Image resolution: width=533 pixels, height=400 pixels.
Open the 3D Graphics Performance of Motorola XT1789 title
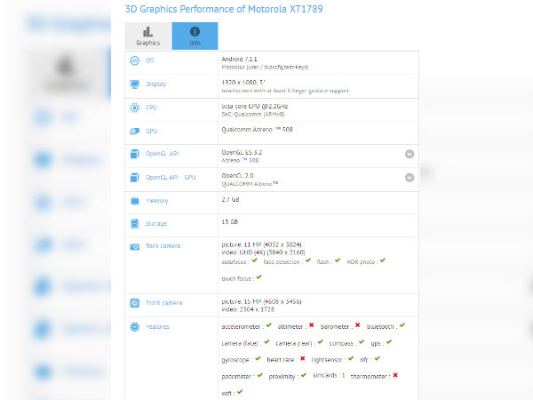click(x=224, y=9)
